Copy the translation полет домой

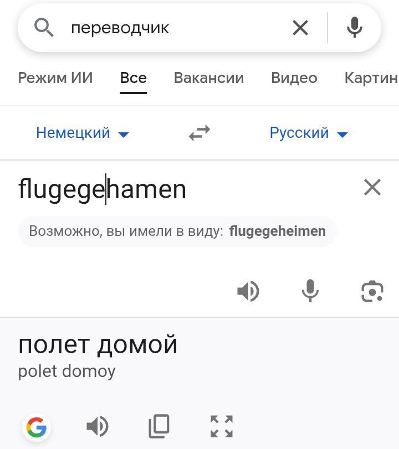[159, 426]
